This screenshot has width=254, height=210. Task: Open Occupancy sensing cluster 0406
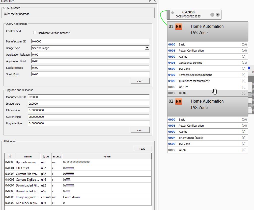(x=208, y=63)
